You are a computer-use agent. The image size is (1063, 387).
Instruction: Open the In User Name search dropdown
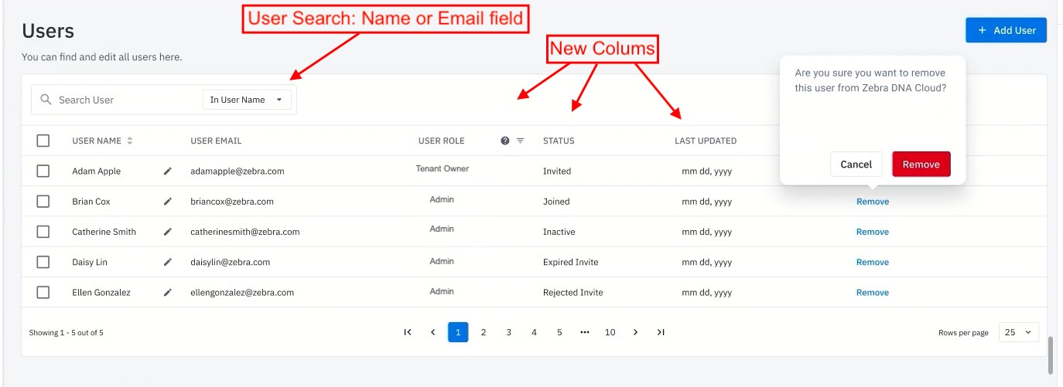(x=247, y=100)
